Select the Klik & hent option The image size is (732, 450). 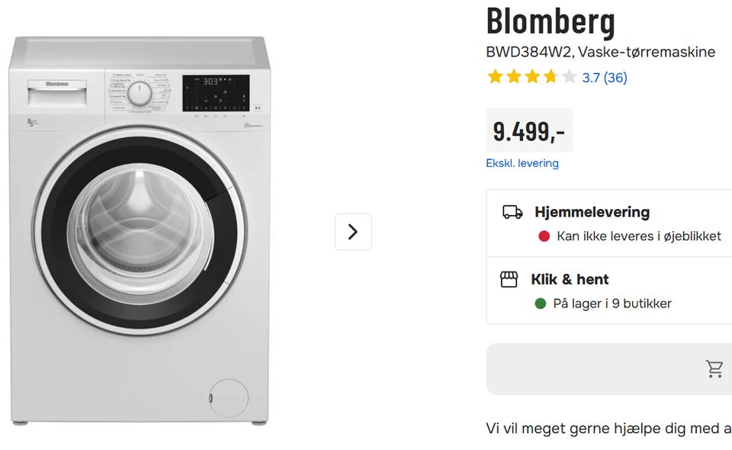[609, 291]
